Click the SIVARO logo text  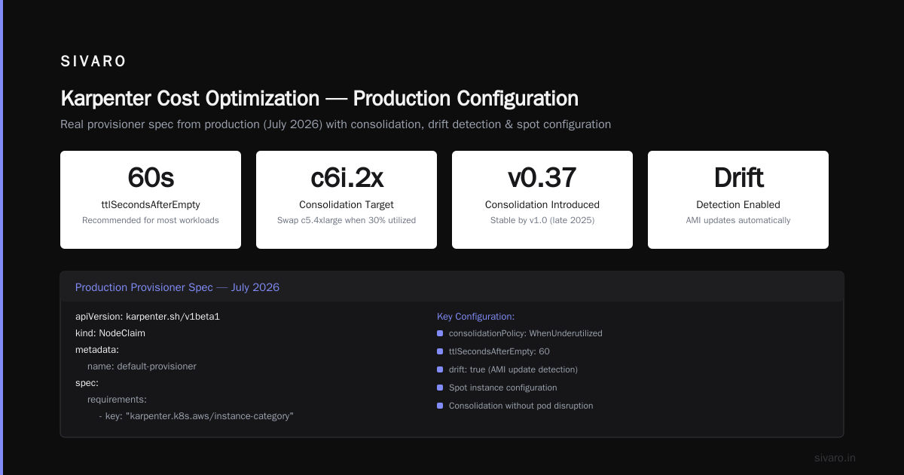point(93,62)
